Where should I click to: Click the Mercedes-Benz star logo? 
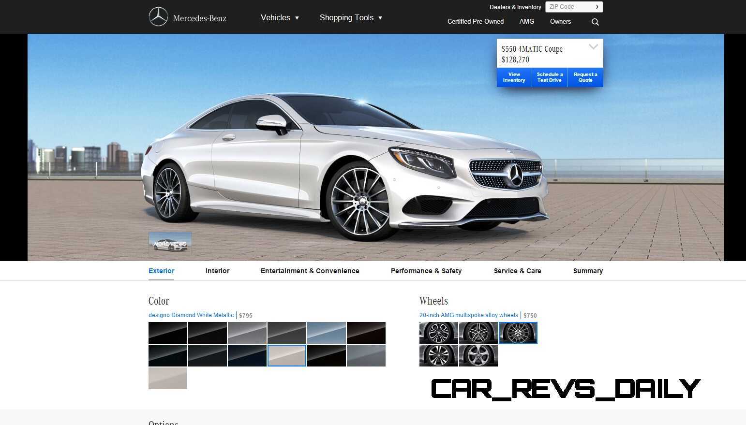pyautogui.click(x=158, y=17)
